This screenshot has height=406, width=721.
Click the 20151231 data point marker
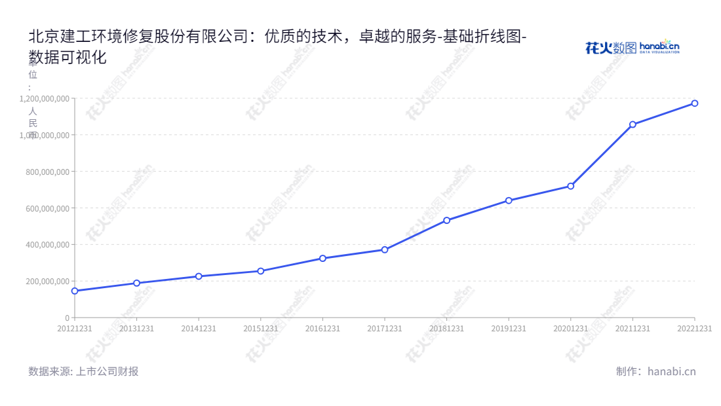click(261, 271)
